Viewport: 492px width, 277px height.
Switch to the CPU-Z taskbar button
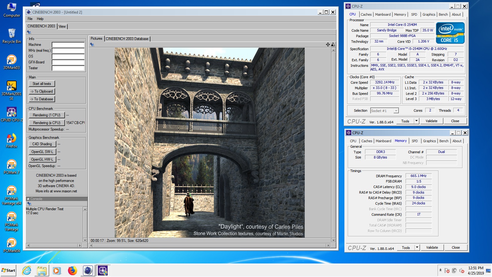tap(103, 271)
